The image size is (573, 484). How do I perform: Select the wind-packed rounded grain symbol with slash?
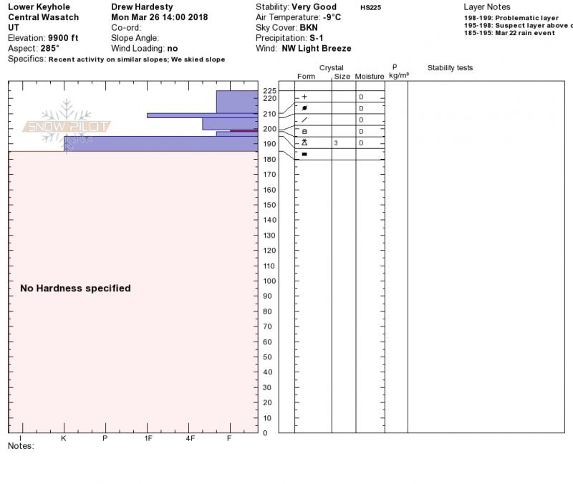click(x=304, y=108)
